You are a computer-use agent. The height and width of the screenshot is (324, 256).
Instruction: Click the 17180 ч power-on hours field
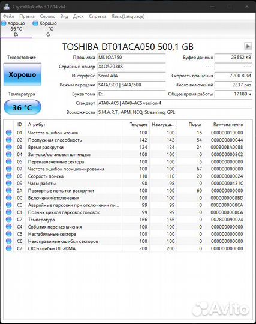[233, 94]
